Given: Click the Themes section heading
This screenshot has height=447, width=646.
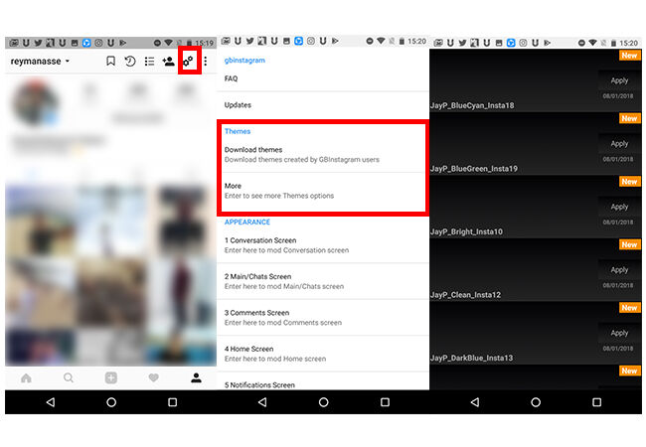Looking at the screenshot, I should [x=238, y=131].
